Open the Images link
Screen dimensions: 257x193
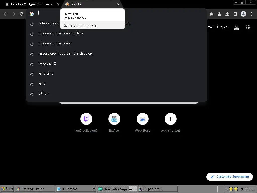point(222,27)
